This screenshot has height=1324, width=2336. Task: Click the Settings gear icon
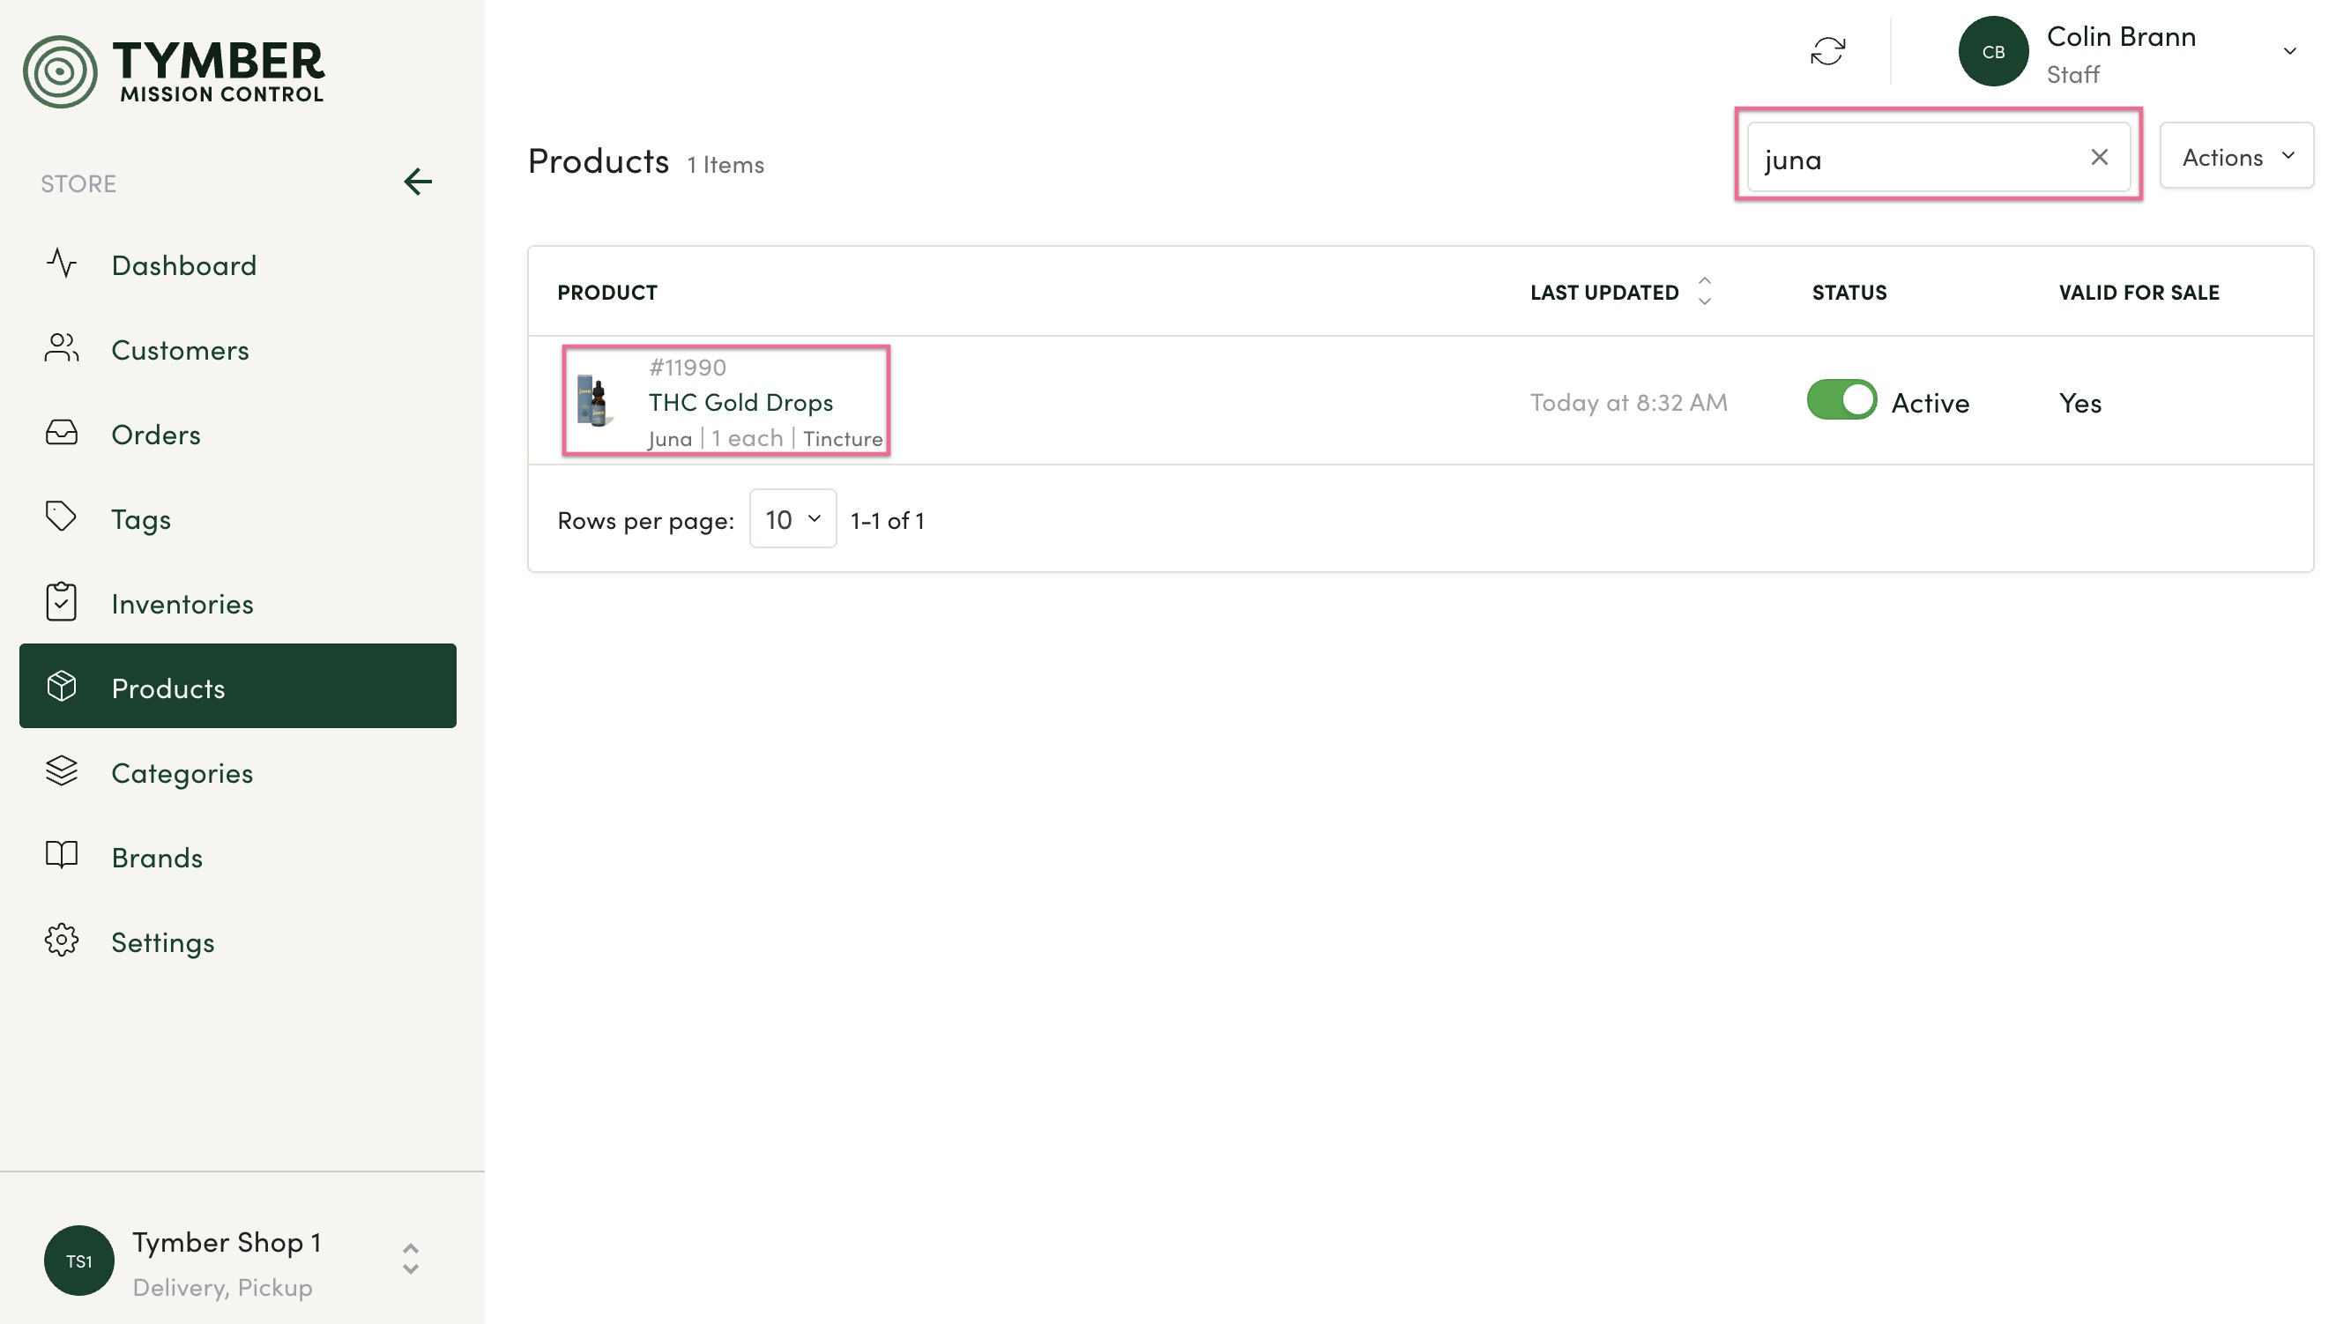tap(61, 941)
